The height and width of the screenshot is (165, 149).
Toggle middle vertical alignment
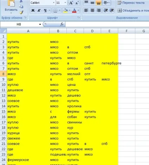pyautogui.click(x=92, y=2)
